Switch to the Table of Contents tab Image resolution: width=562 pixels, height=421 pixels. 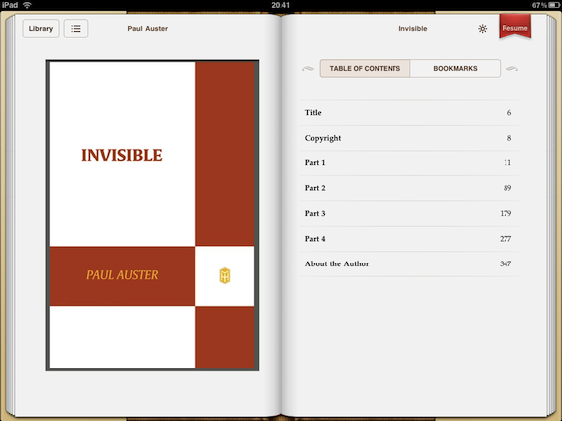(x=365, y=68)
